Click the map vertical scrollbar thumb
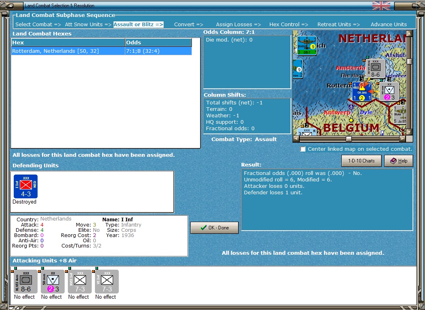The image size is (425, 310). (x=410, y=61)
